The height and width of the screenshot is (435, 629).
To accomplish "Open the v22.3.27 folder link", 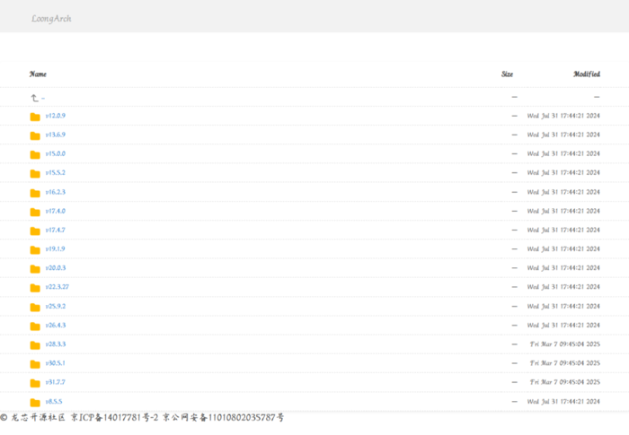I will pos(58,287).
